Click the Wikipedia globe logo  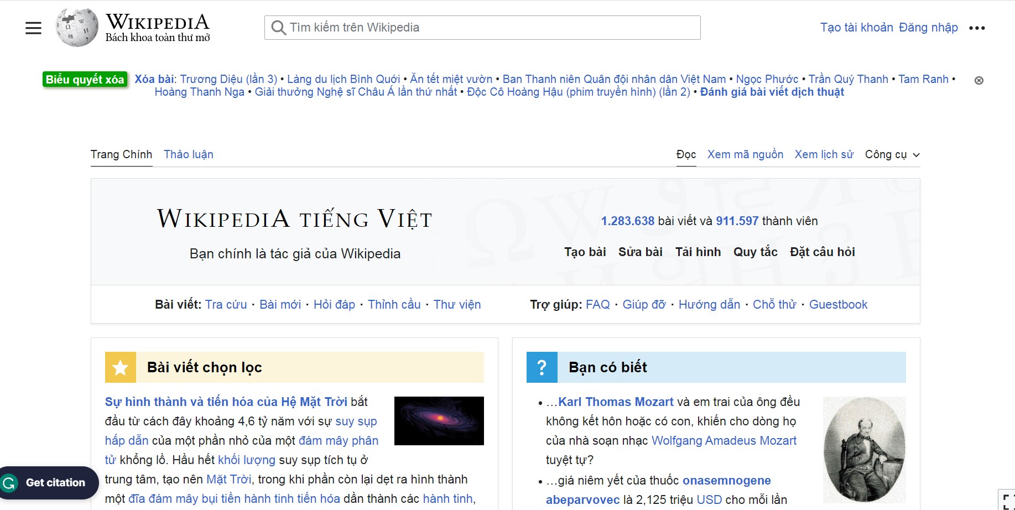coord(77,28)
